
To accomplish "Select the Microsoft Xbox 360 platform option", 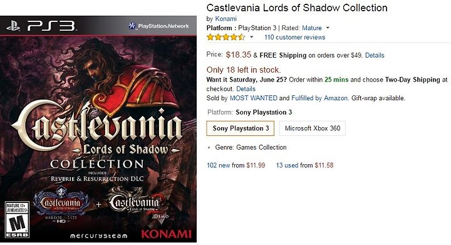I will pos(313,128).
